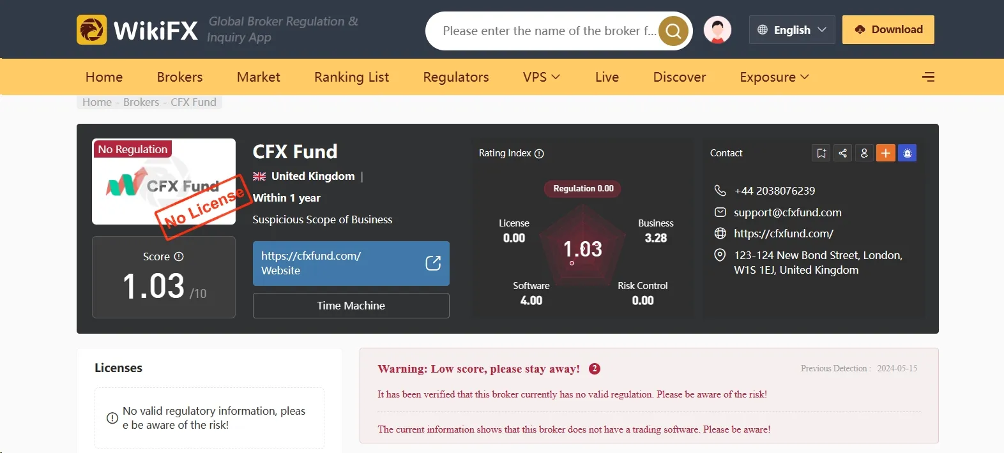Viewport: 1004px width, 453px height.
Task: Click Brokers in the breadcrumb
Action: (141, 102)
